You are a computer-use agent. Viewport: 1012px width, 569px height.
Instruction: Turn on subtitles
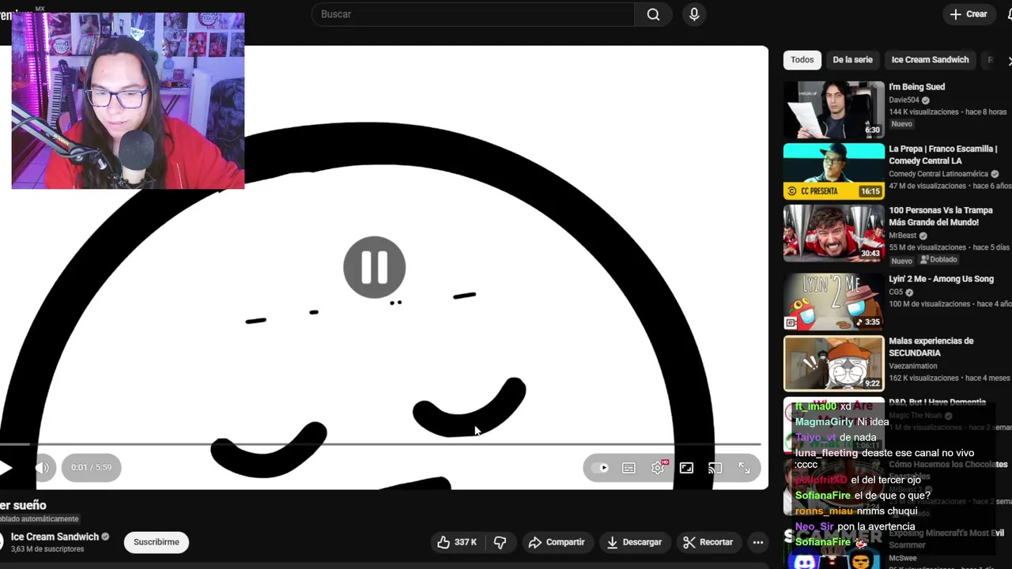pos(629,468)
